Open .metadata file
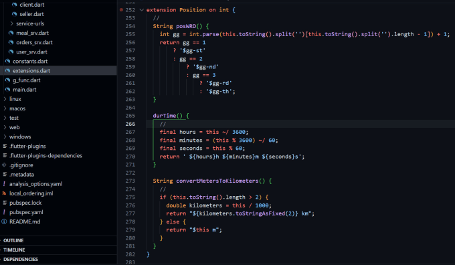The image size is (455, 265). [21, 175]
